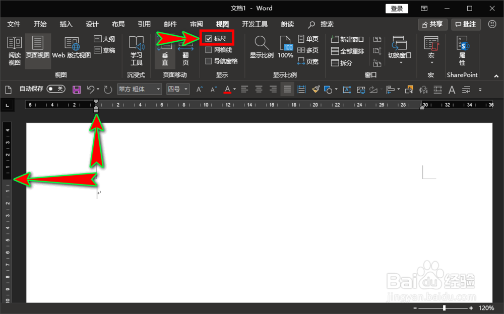Image resolution: width=504 pixels, height=314 pixels.
Task: Insert a text box from quick toolbar
Action: click(347, 90)
